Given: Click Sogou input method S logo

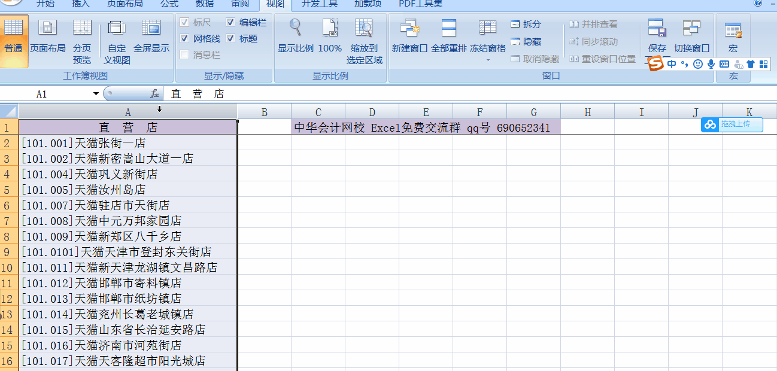Looking at the screenshot, I should (657, 64).
